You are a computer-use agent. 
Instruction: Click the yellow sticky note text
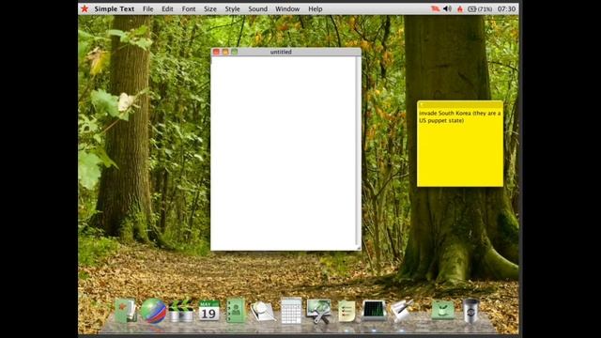459,116
